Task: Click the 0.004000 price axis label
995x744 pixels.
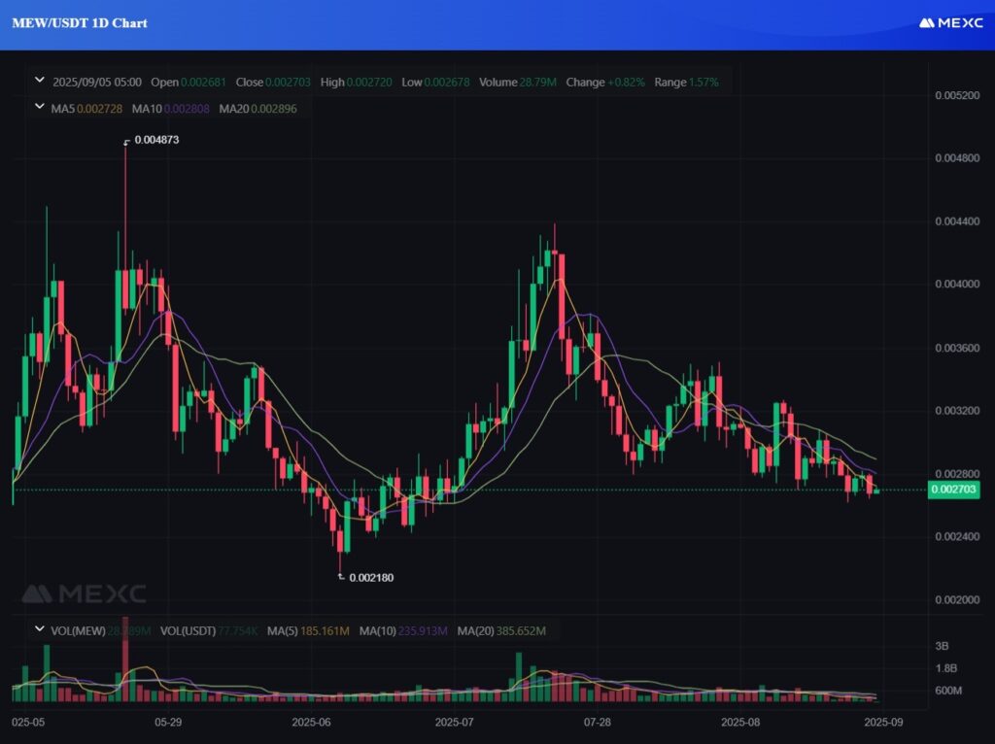Action: tap(957, 285)
